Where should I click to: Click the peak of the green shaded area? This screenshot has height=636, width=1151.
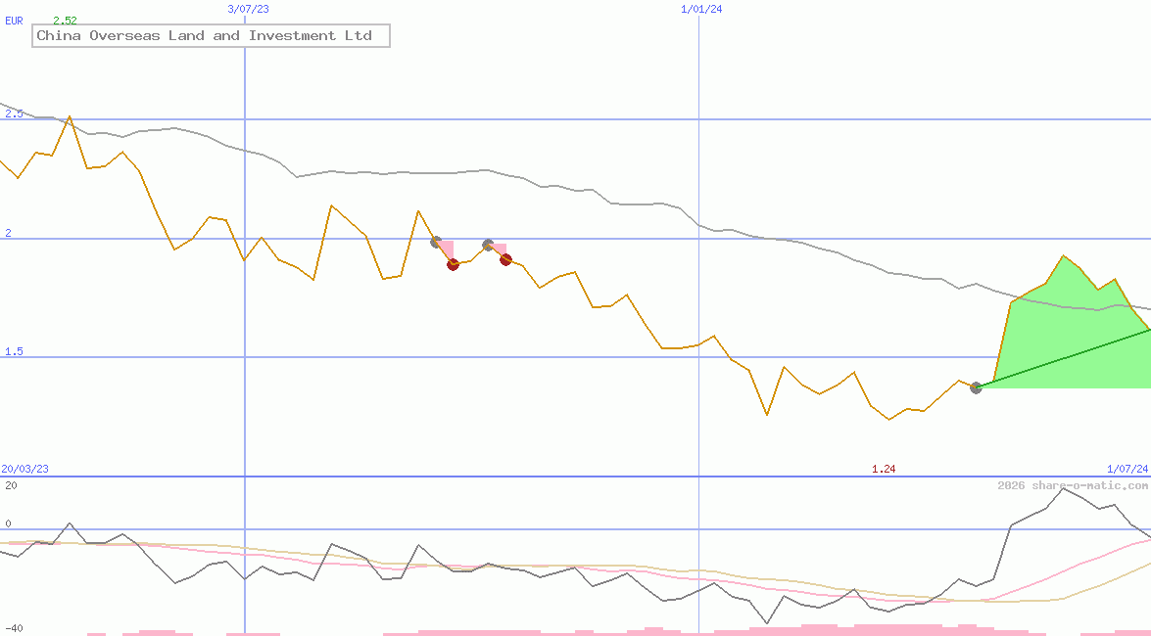[1063, 256]
